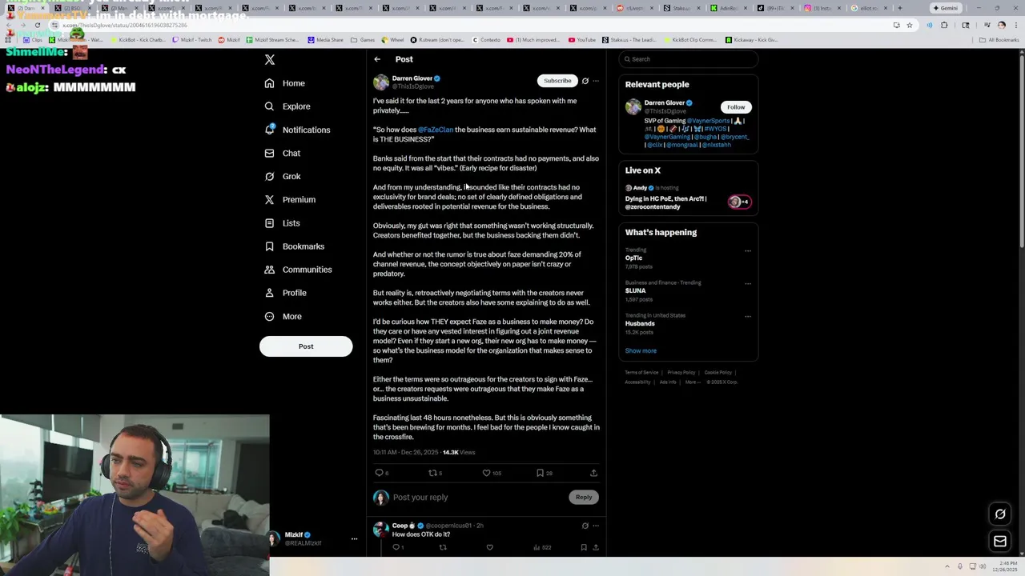The height and width of the screenshot is (576, 1025).
Task: Focus the Search box
Action: (688, 59)
